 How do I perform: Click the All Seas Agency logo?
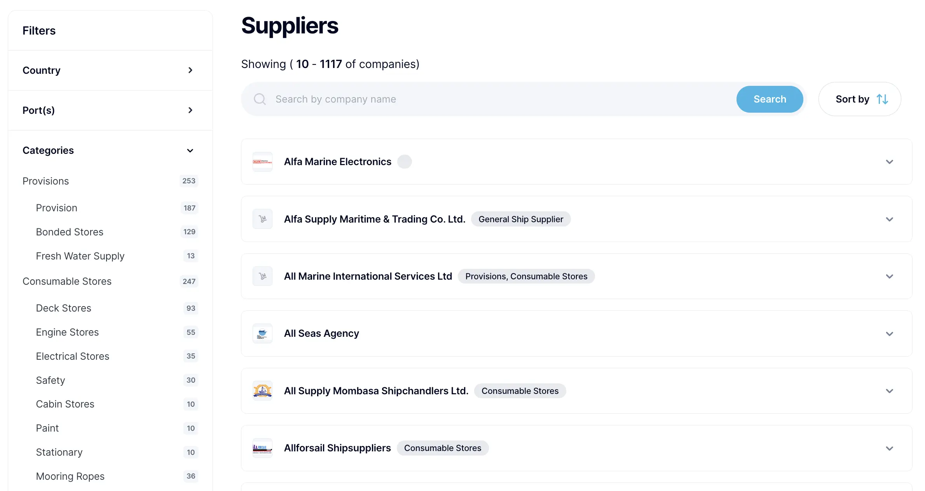click(x=262, y=334)
